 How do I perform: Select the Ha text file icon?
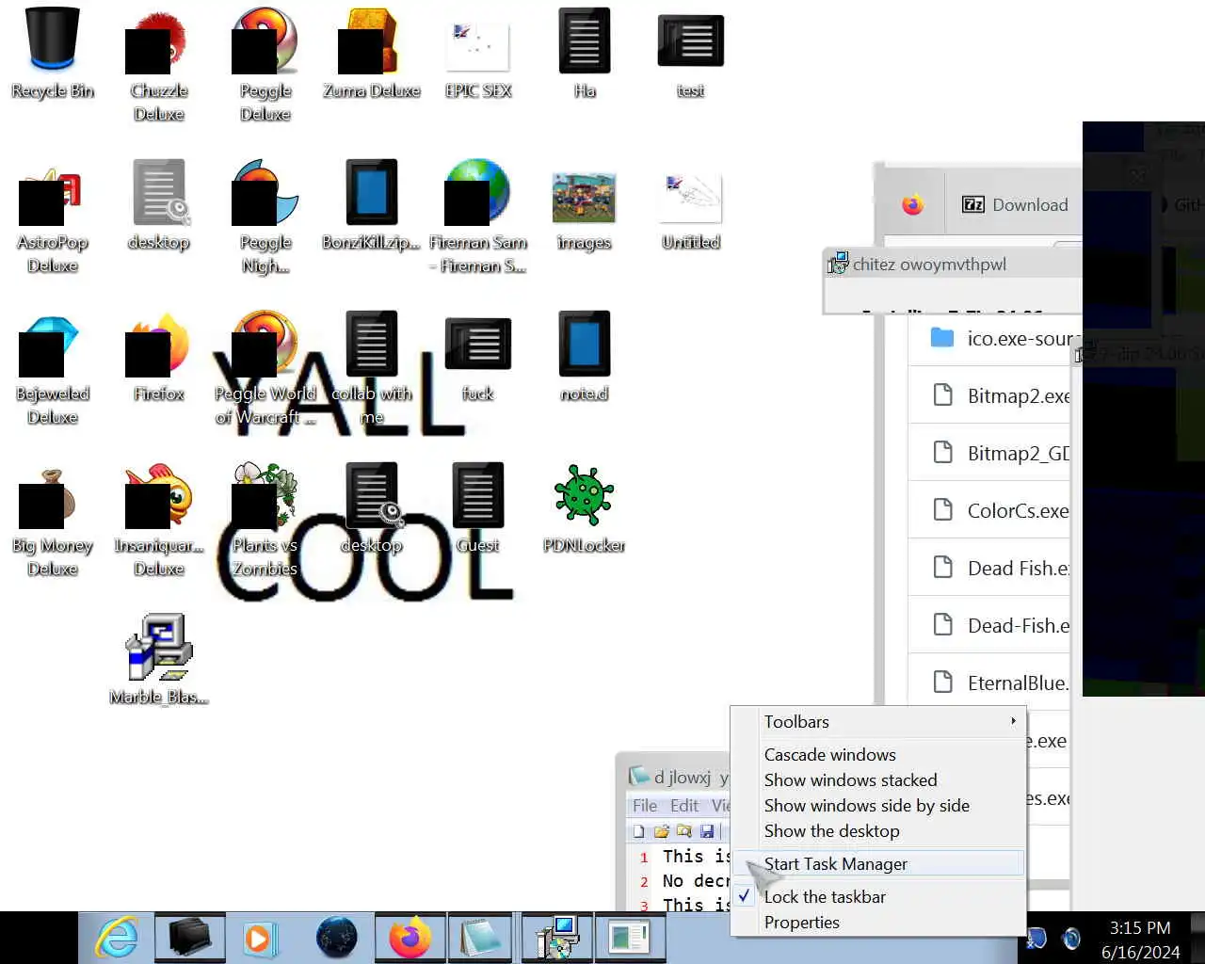(x=585, y=53)
